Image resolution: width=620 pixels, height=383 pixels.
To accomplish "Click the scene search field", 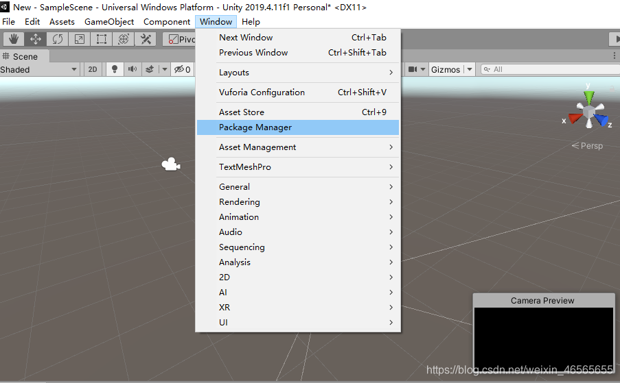I will click(551, 69).
